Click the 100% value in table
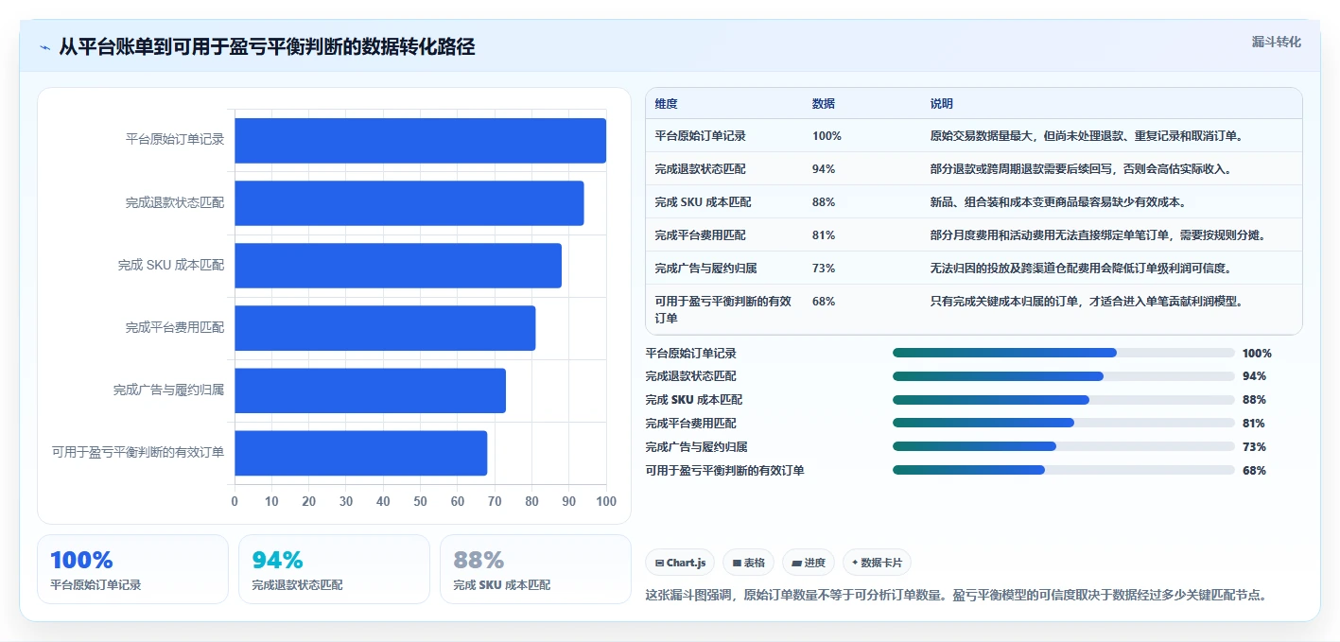This screenshot has height=642, width=1340. [x=827, y=136]
